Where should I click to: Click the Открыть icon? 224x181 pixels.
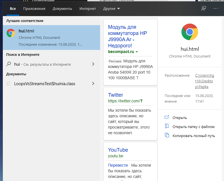(x=167, y=117)
